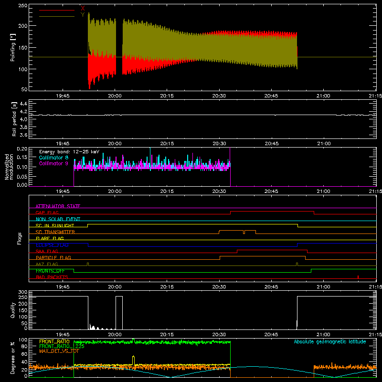Viewport: 382px width, 382px height.
Task: Click the Quality pulse at 20:00
Action: pos(119,313)
